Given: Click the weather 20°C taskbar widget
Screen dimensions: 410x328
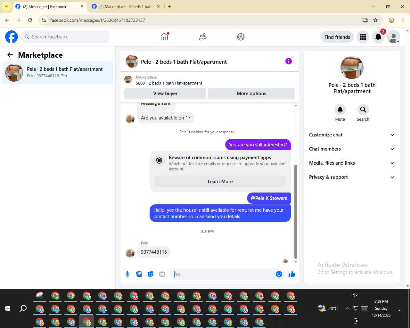Looking at the screenshot, I should (328, 308).
